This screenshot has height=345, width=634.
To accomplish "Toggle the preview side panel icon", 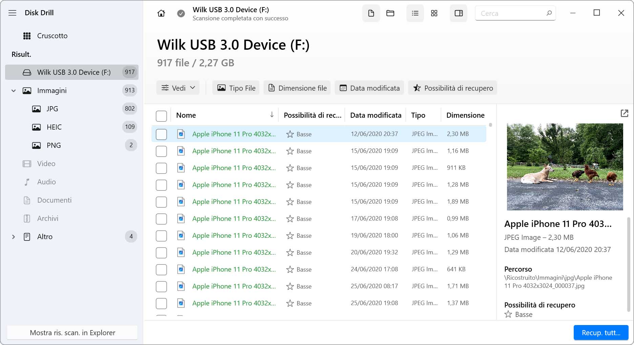I will pos(459,13).
